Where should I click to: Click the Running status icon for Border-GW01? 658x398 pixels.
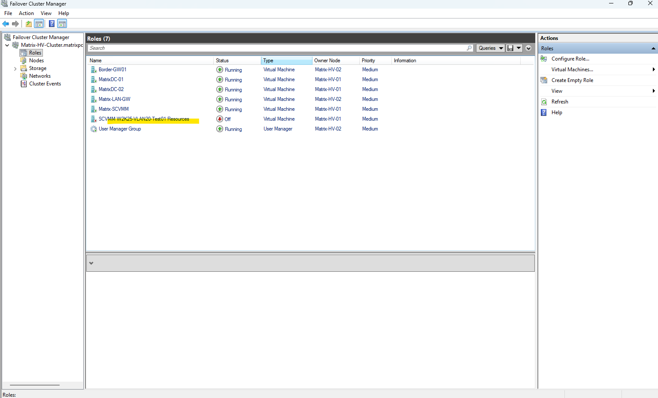tap(220, 70)
